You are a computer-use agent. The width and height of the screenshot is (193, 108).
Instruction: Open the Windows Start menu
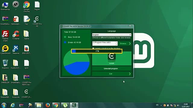tap(4, 105)
